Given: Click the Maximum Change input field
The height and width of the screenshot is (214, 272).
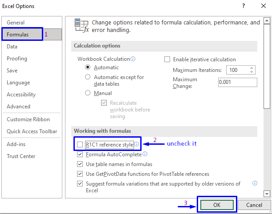Looking at the screenshot, I should pyautogui.click(x=237, y=82).
